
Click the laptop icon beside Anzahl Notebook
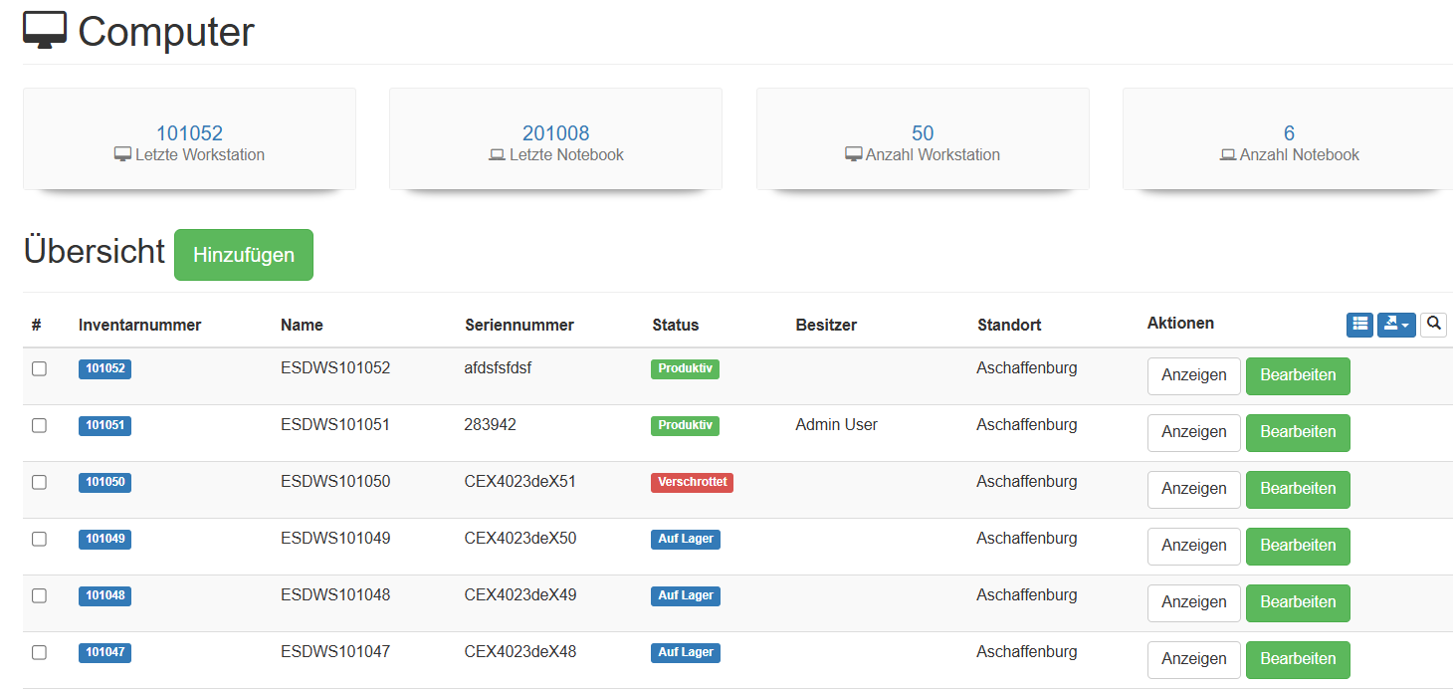click(x=1228, y=155)
